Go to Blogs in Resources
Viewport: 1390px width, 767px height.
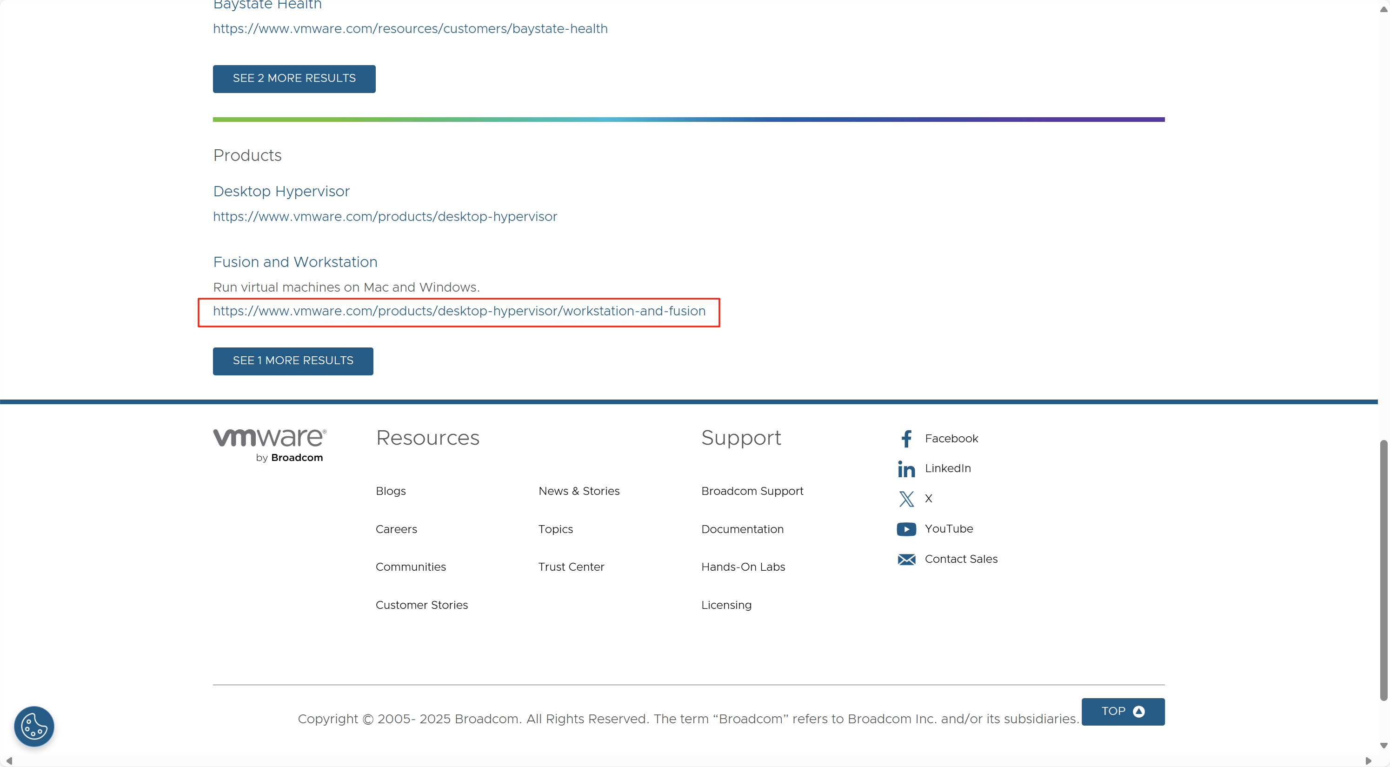click(390, 491)
